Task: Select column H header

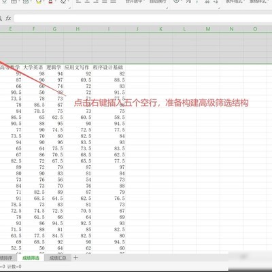Action: tap(78, 29)
